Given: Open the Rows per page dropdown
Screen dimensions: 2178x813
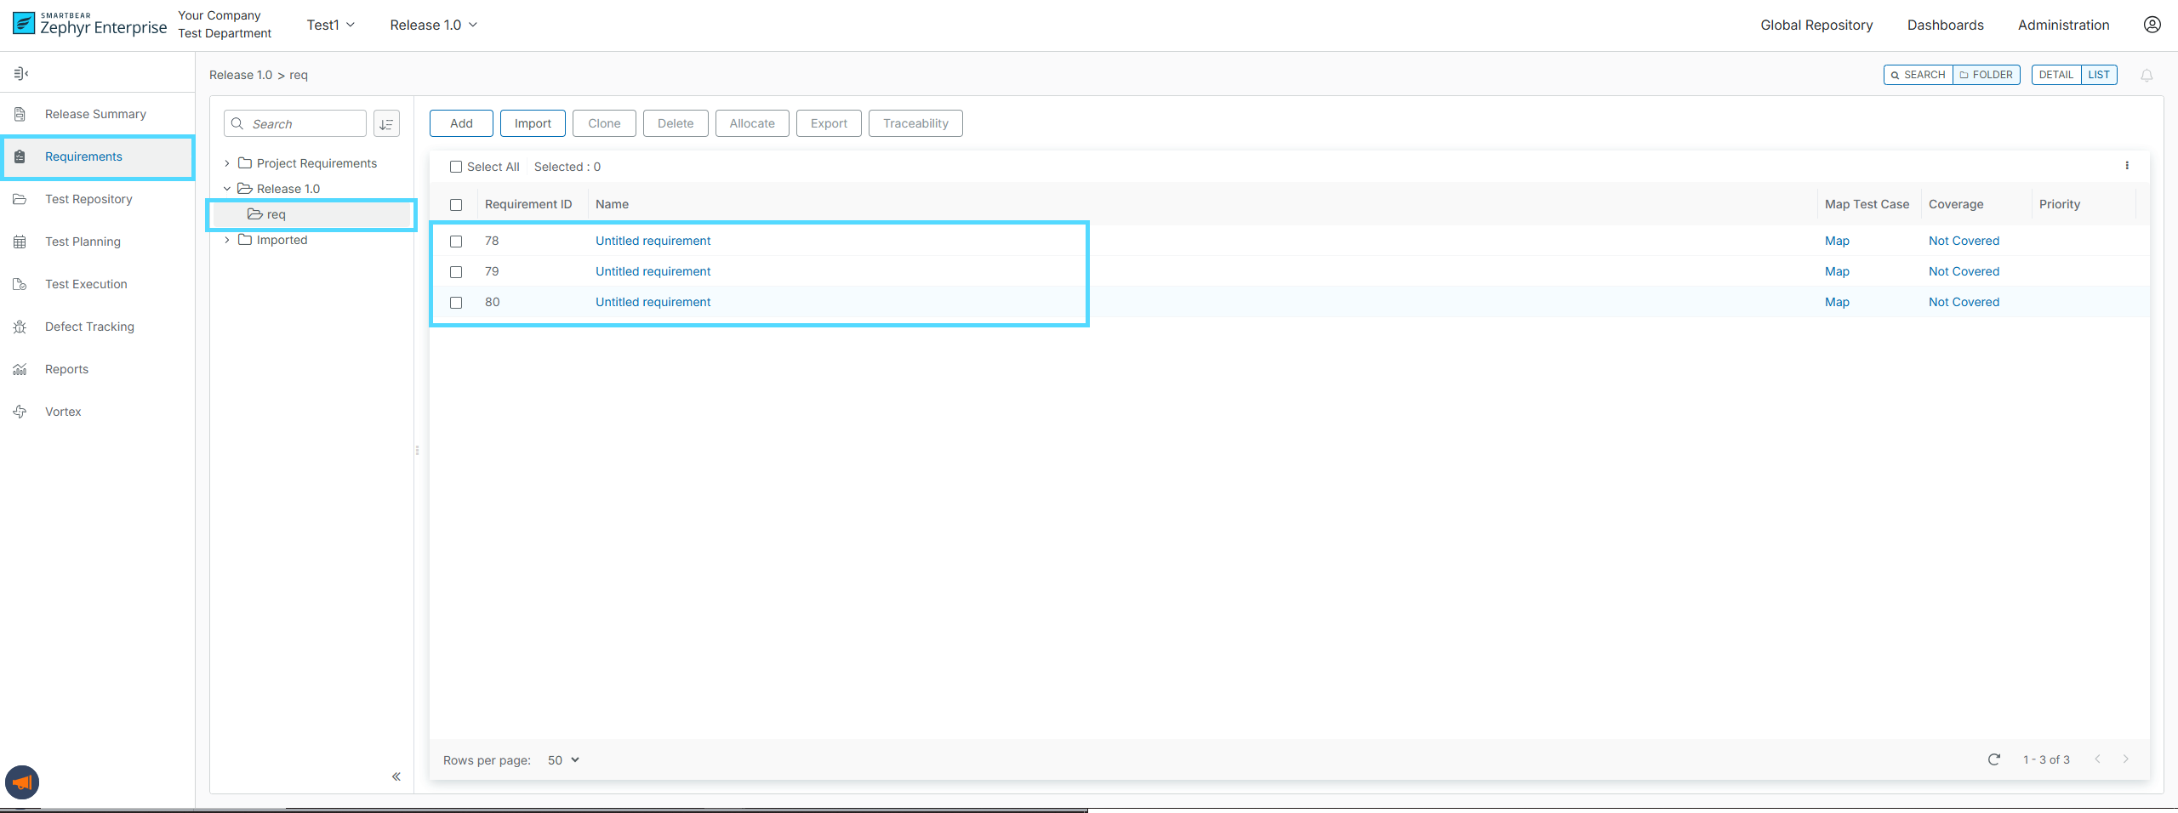Looking at the screenshot, I should [563, 760].
